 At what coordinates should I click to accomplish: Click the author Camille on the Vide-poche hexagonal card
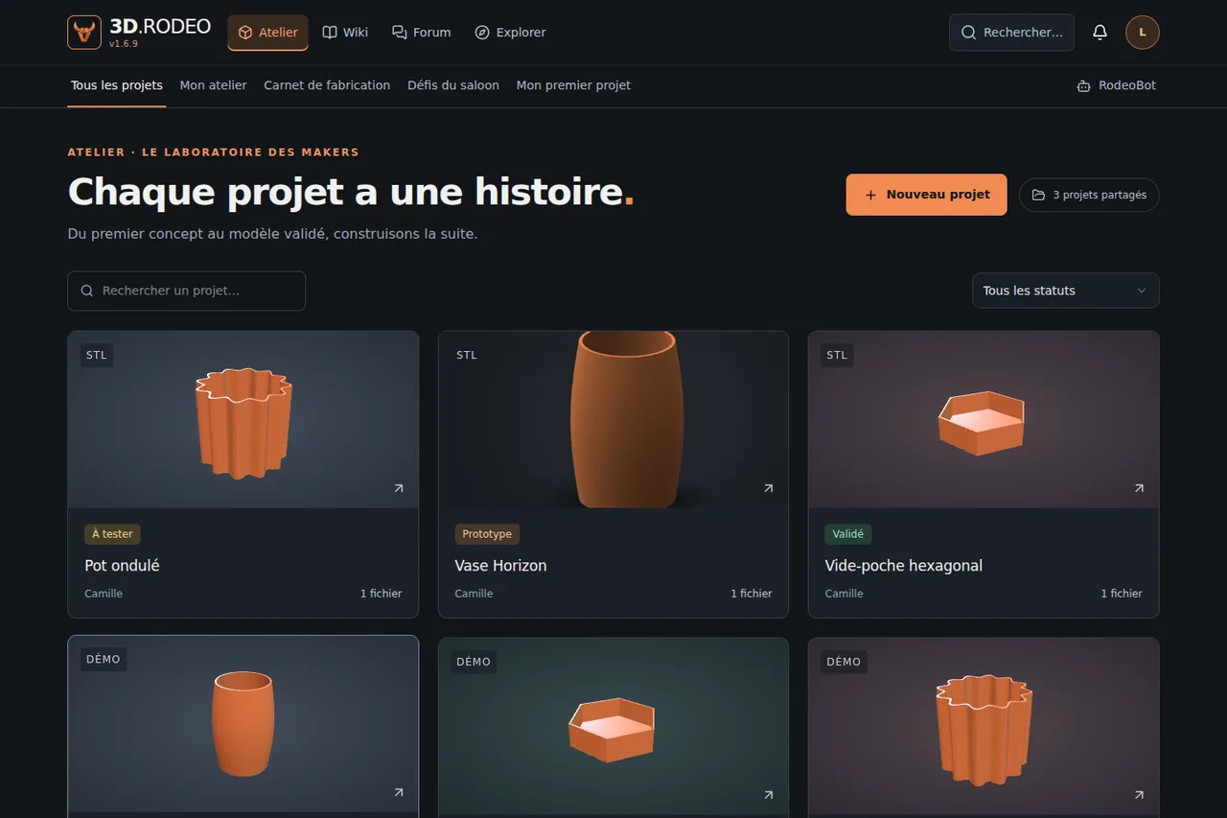844,594
